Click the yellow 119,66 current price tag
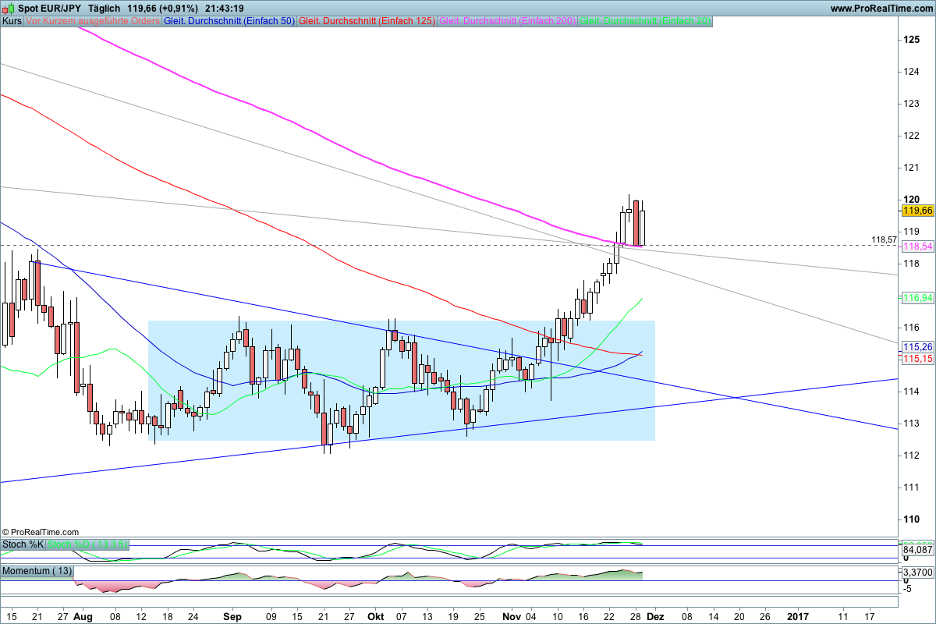 918,211
